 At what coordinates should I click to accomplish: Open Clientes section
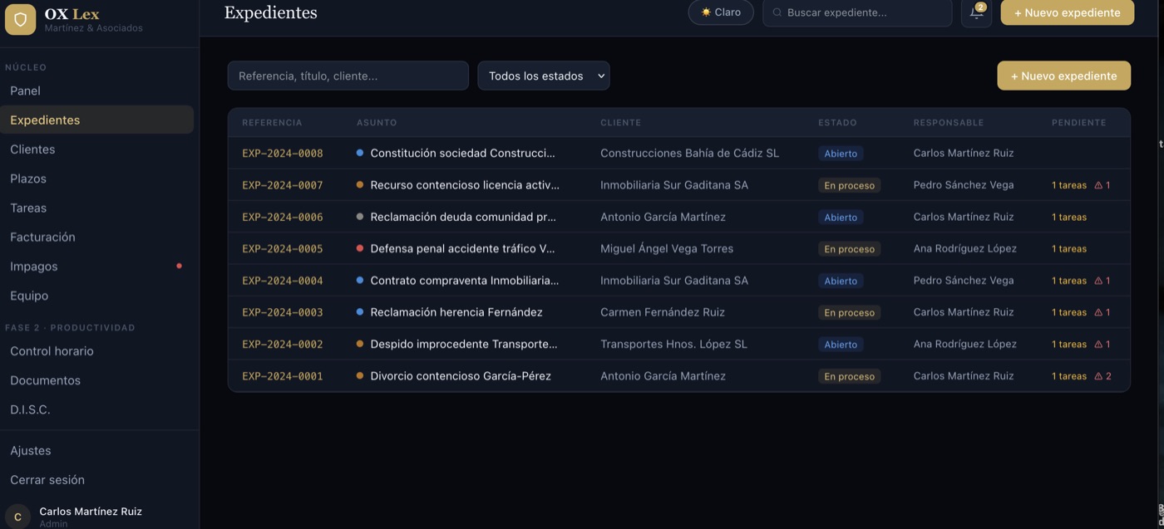click(x=32, y=149)
